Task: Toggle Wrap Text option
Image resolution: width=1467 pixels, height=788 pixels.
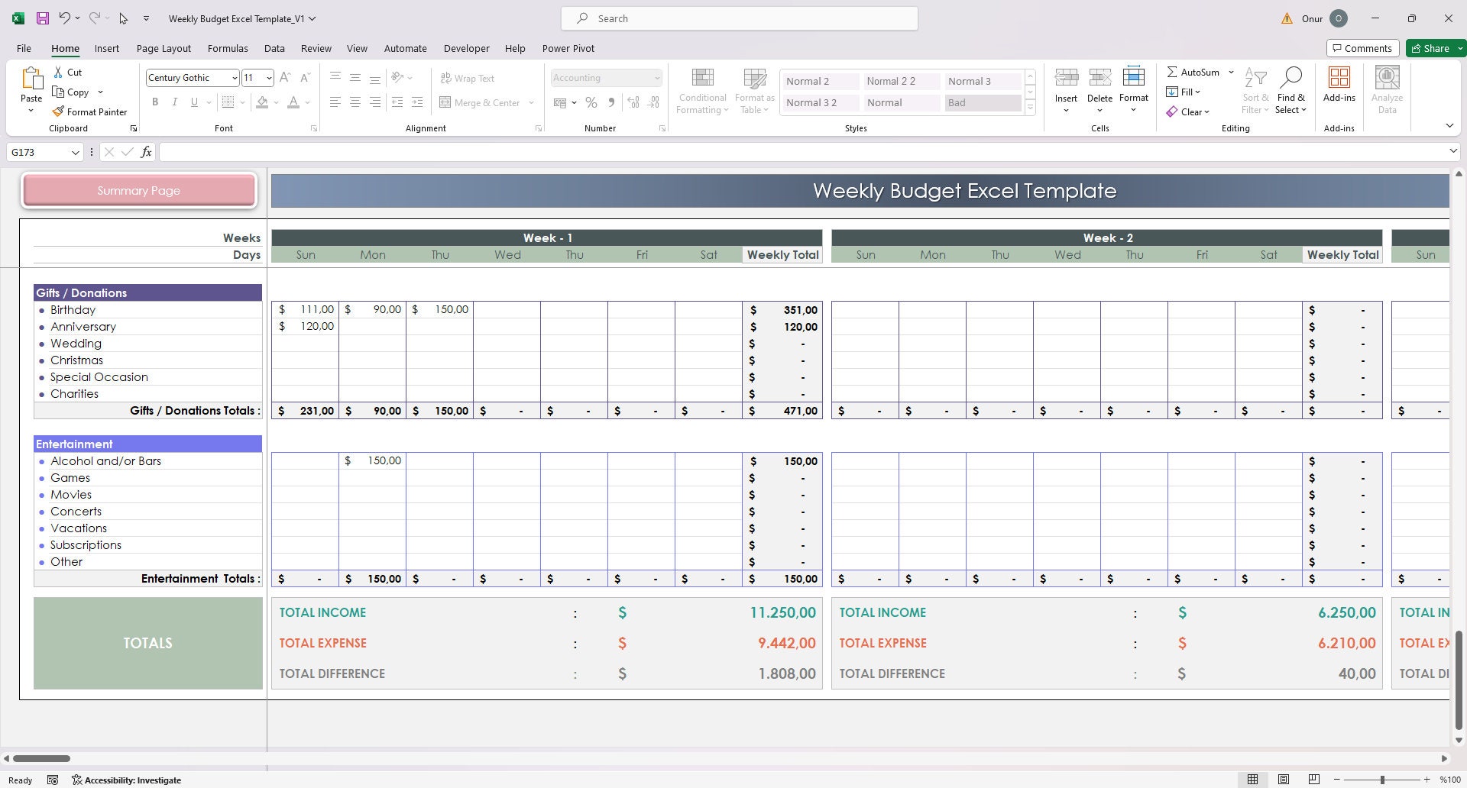Action: tap(467, 78)
